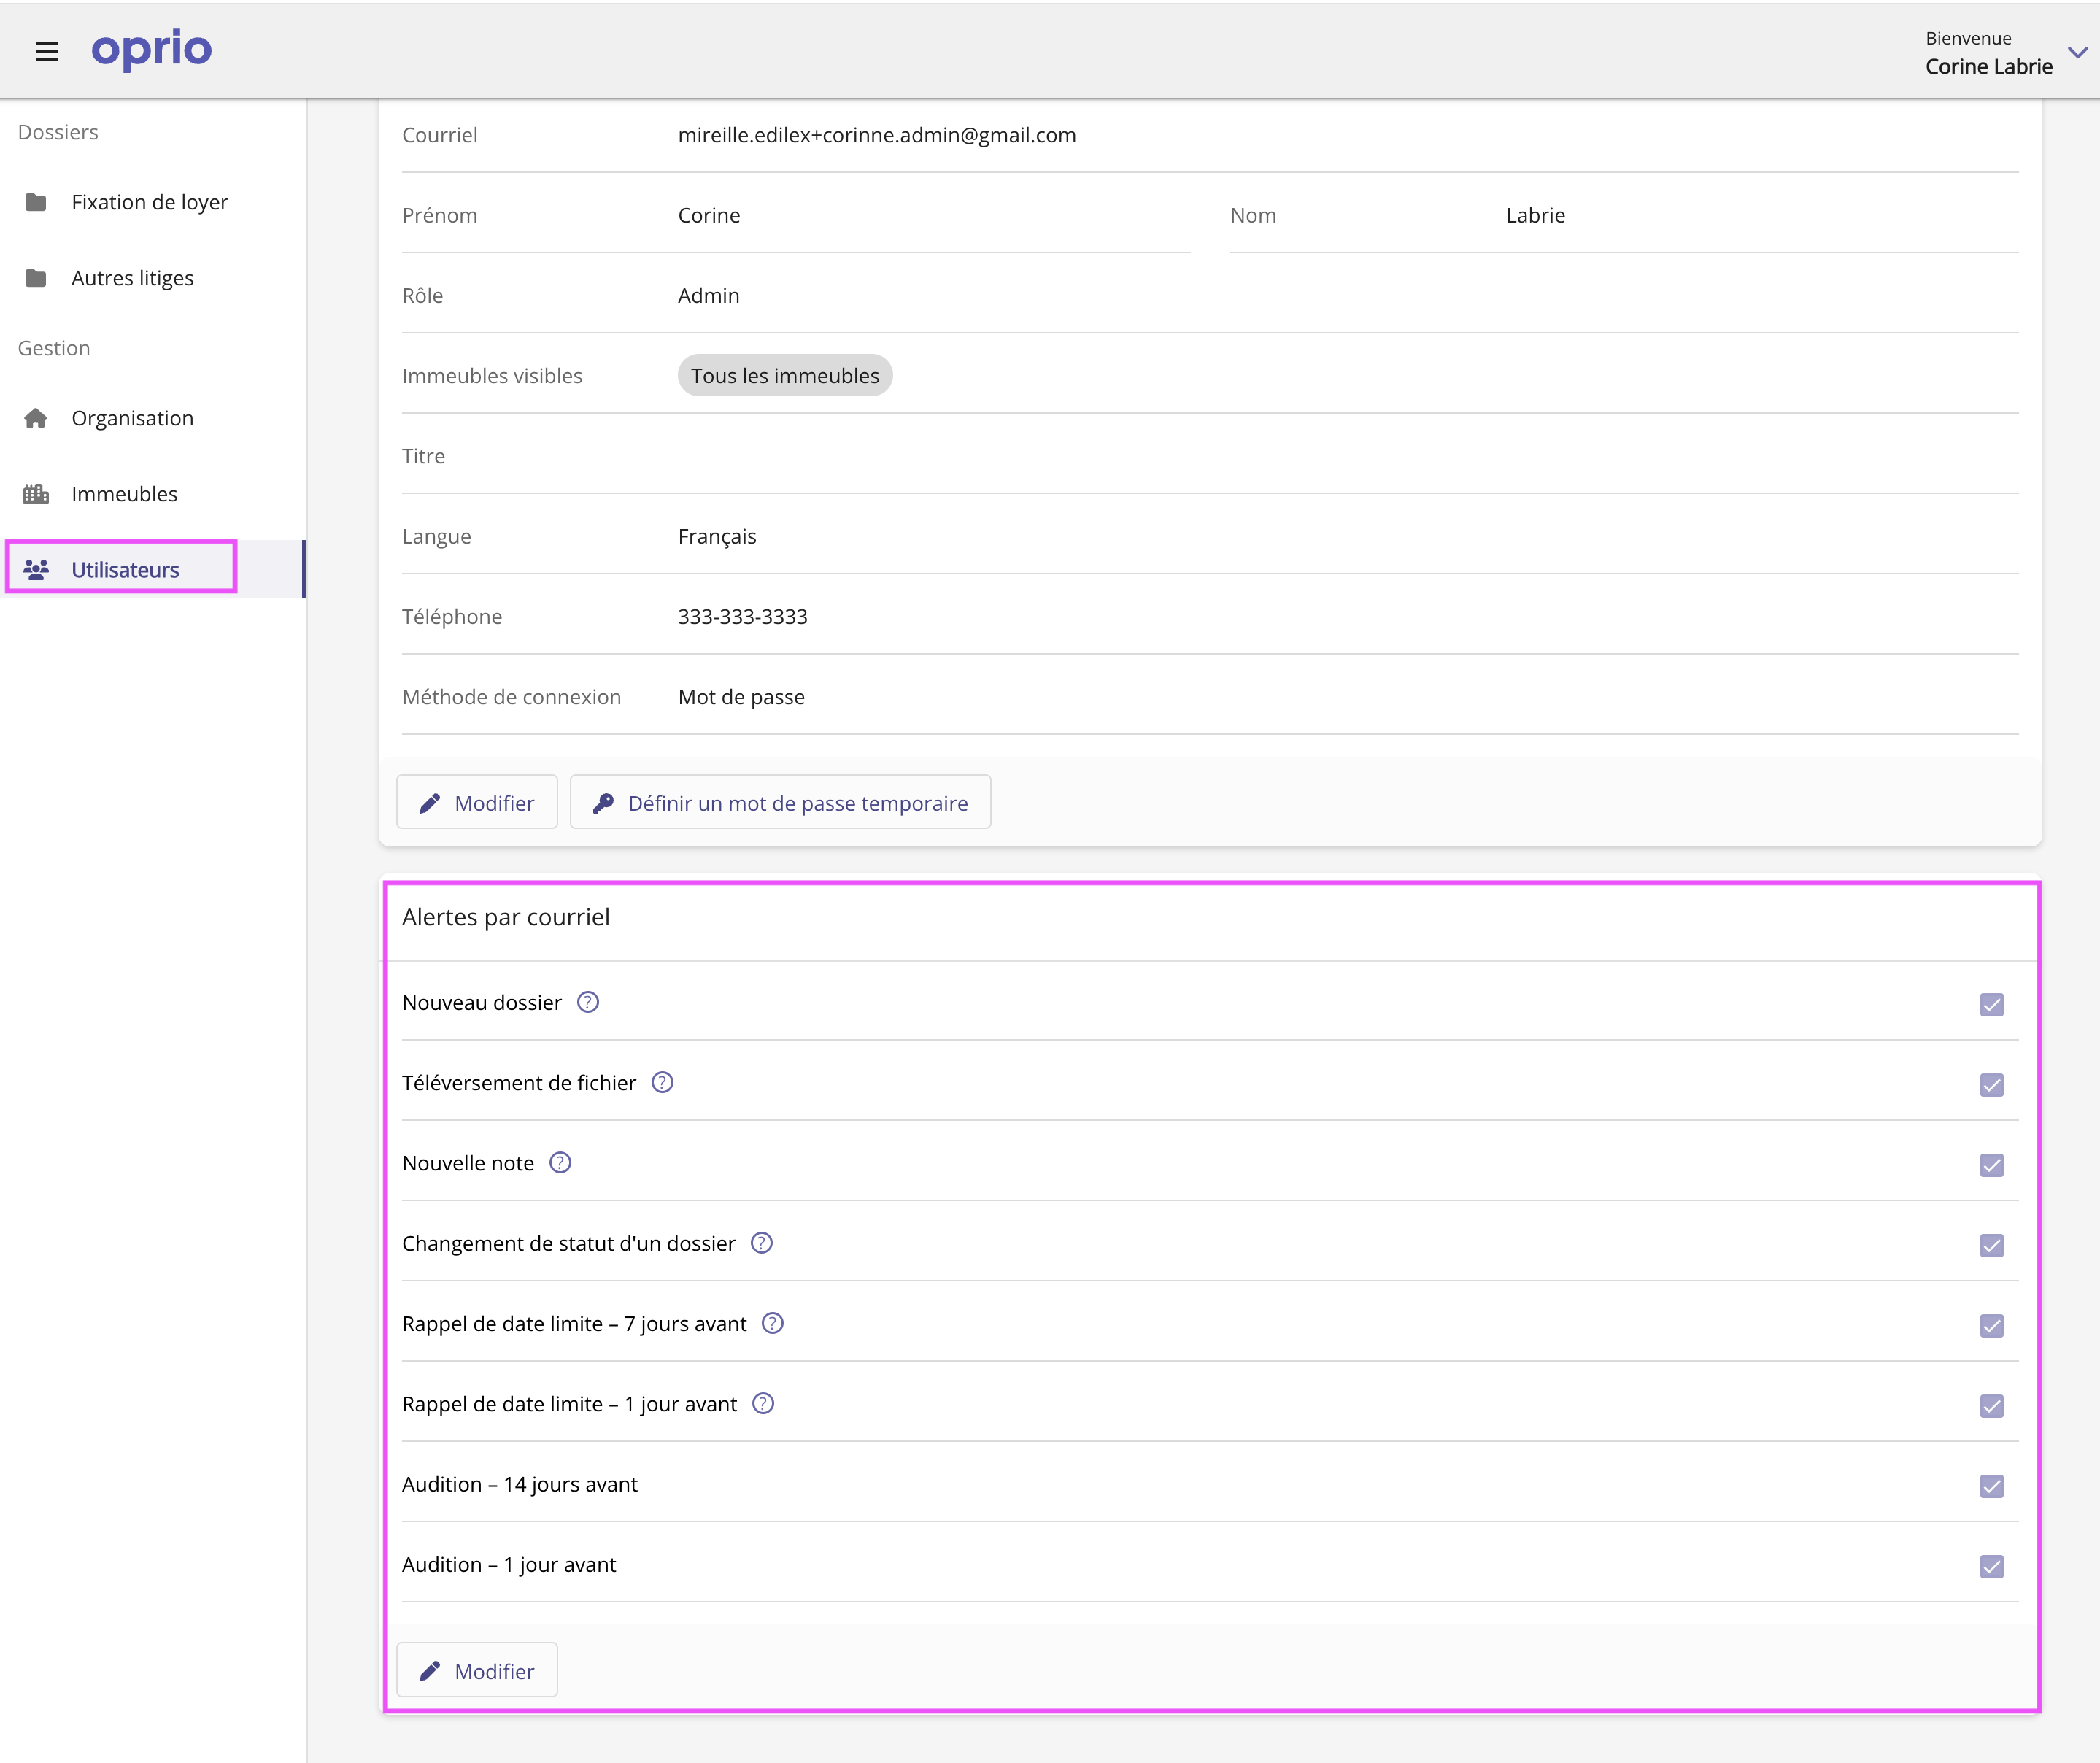The height and width of the screenshot is (1763, 2100).
Task: Open Autres litiges in sidebar
Action: tap(132, 278)
